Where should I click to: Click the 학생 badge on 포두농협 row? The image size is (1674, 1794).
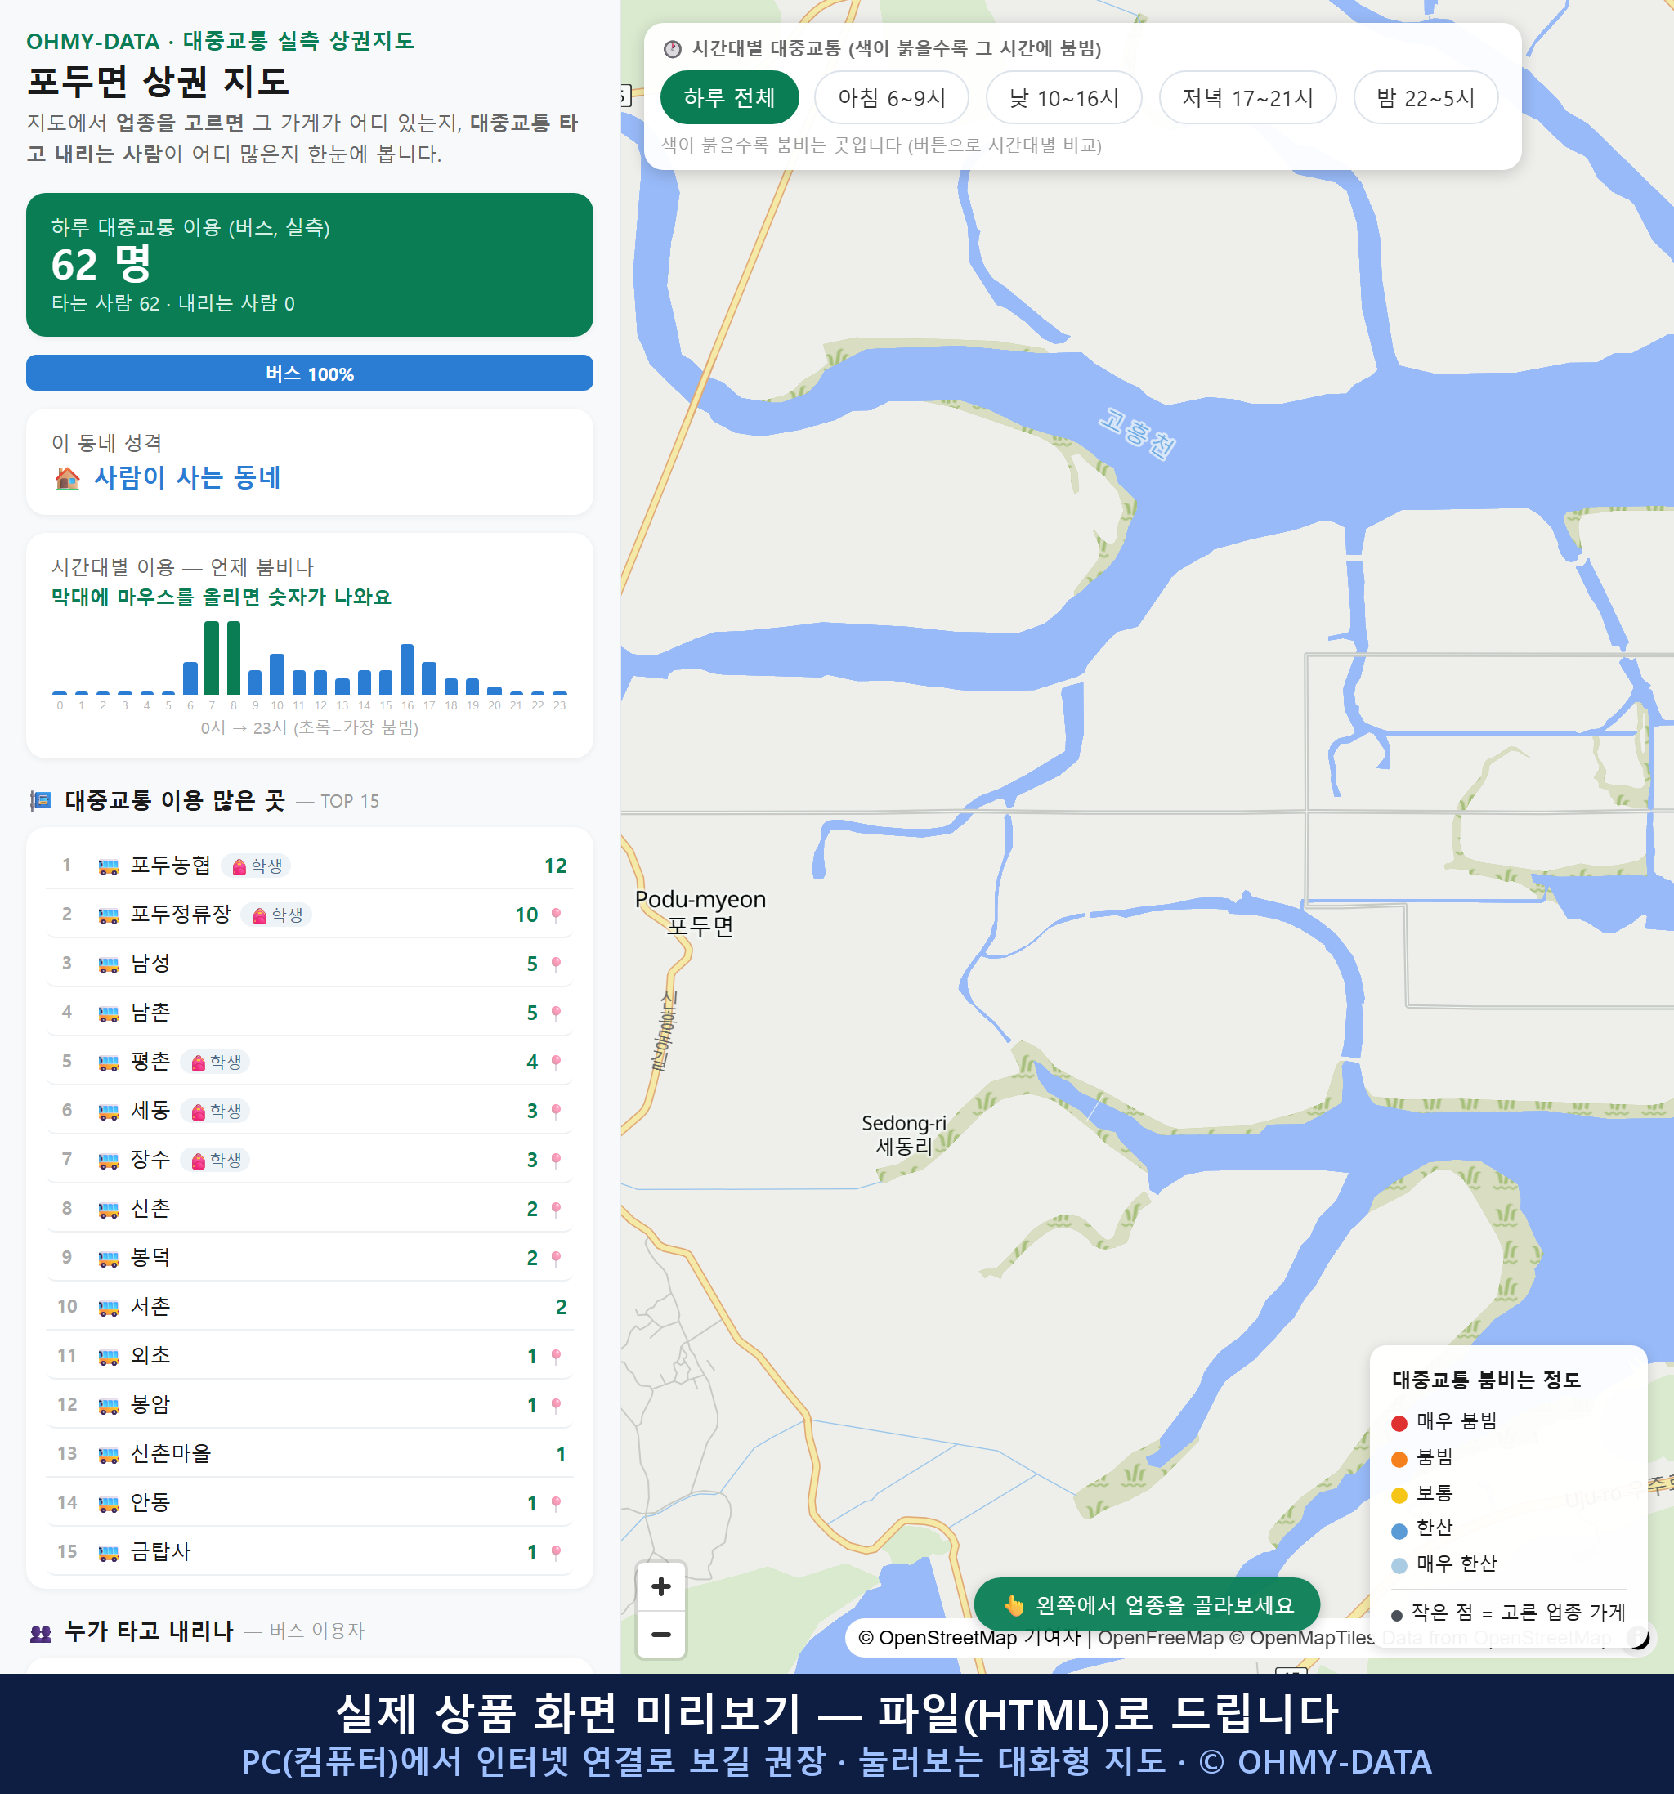[257, 866]
